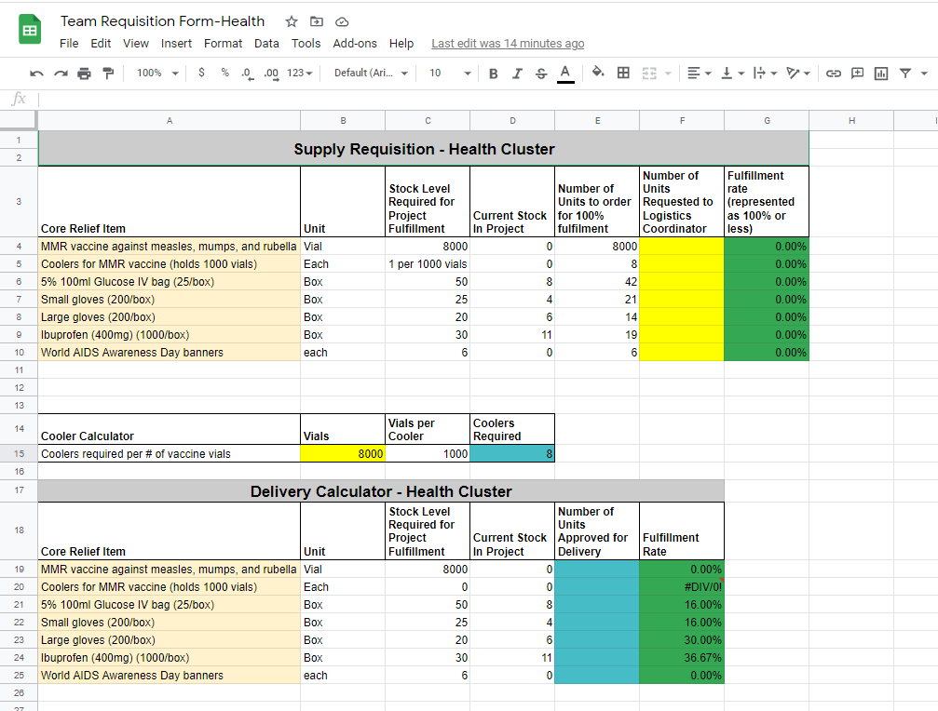Open the 123 number format dropdown
Screen dimensions: 938x711
click(300, 73)
